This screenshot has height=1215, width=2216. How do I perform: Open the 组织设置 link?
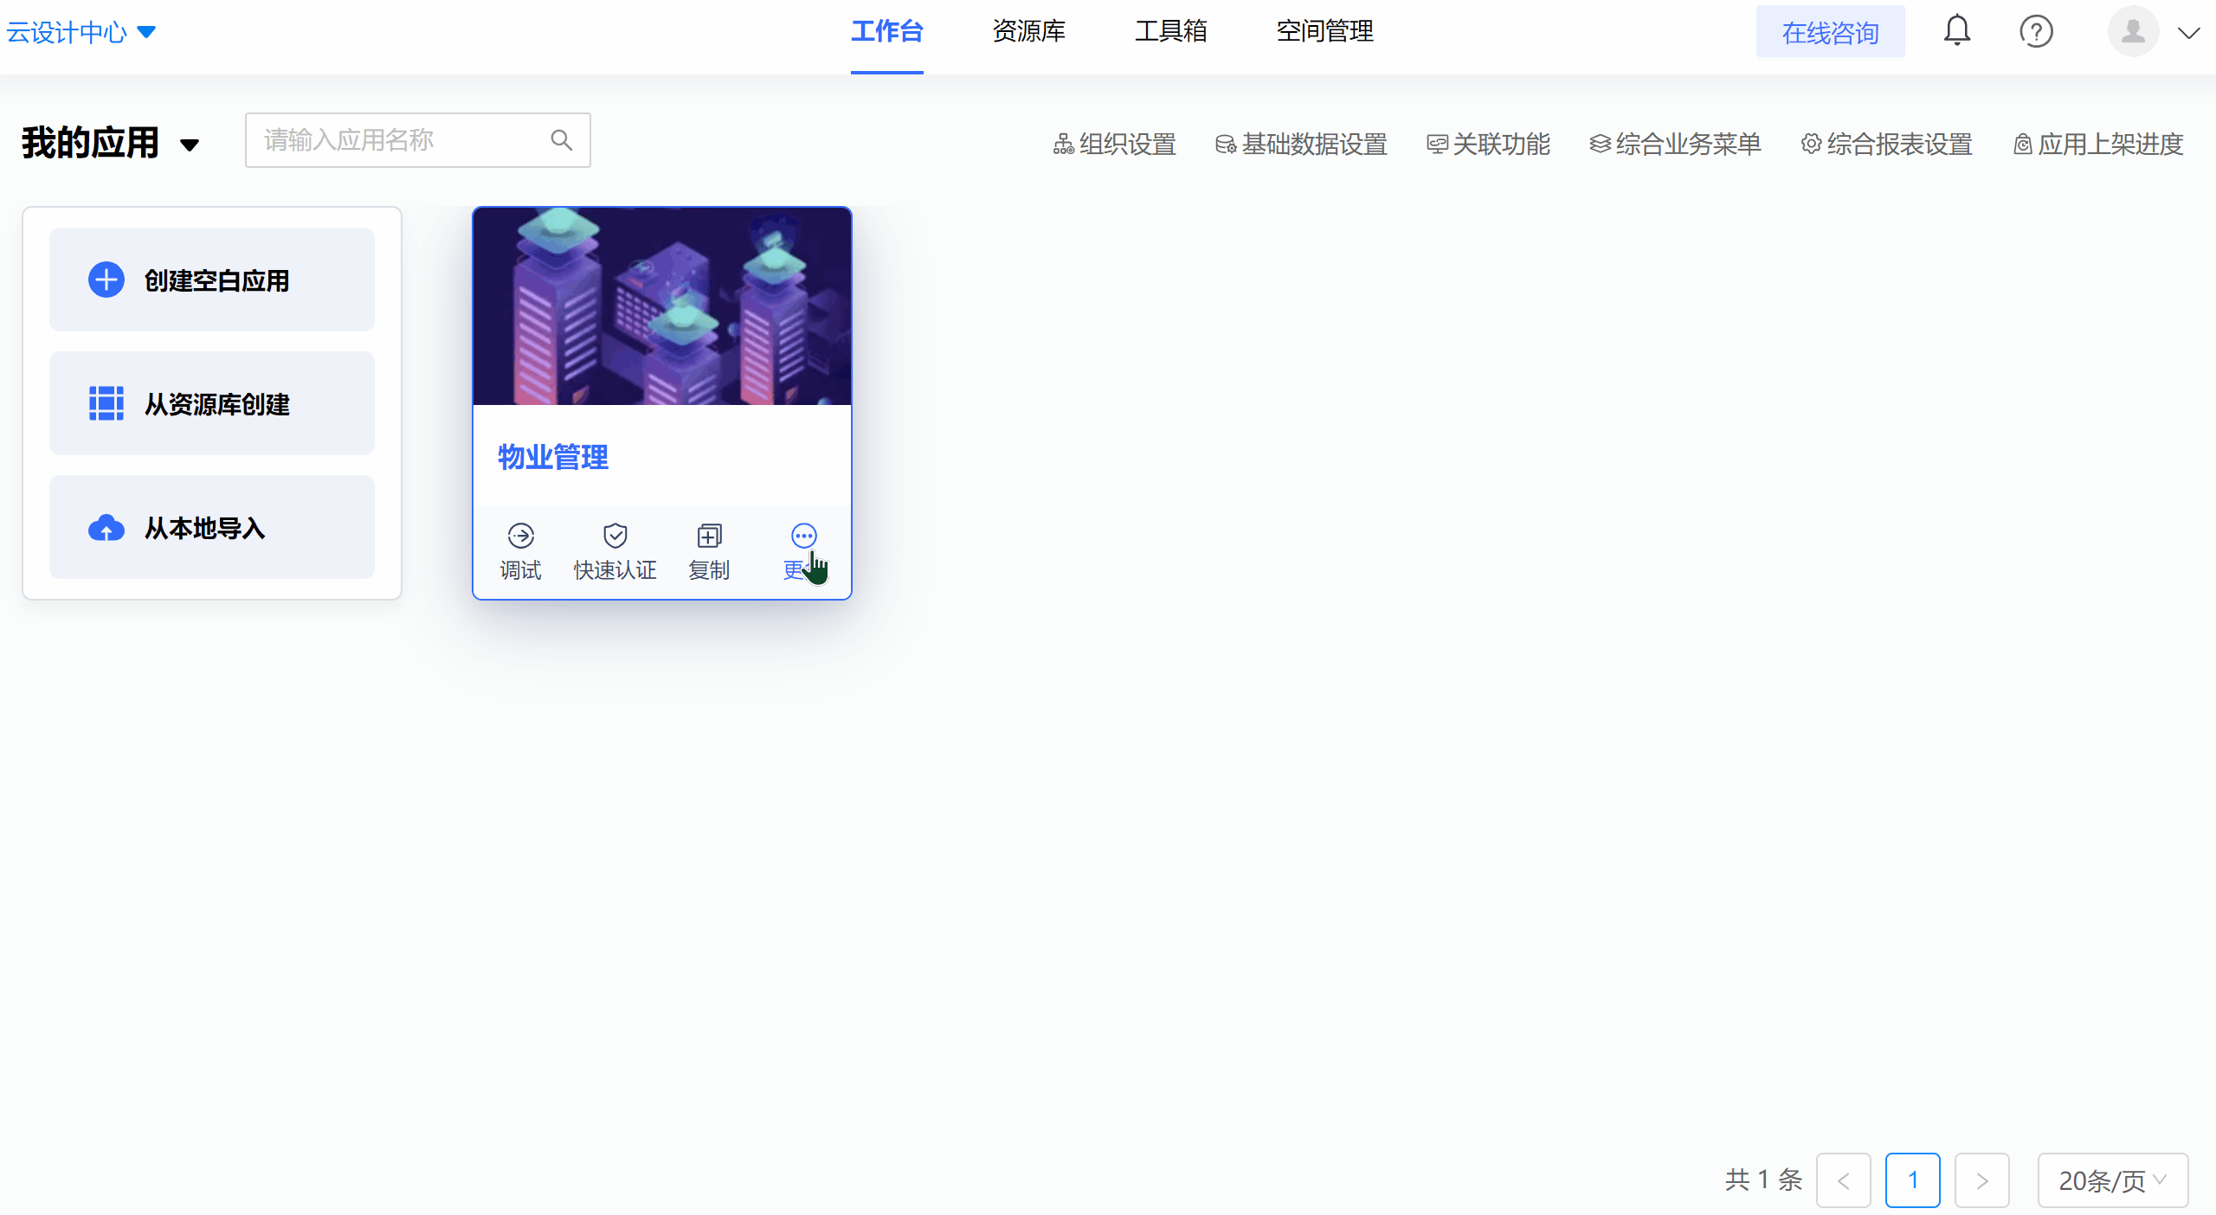[x=1114, y=144]
